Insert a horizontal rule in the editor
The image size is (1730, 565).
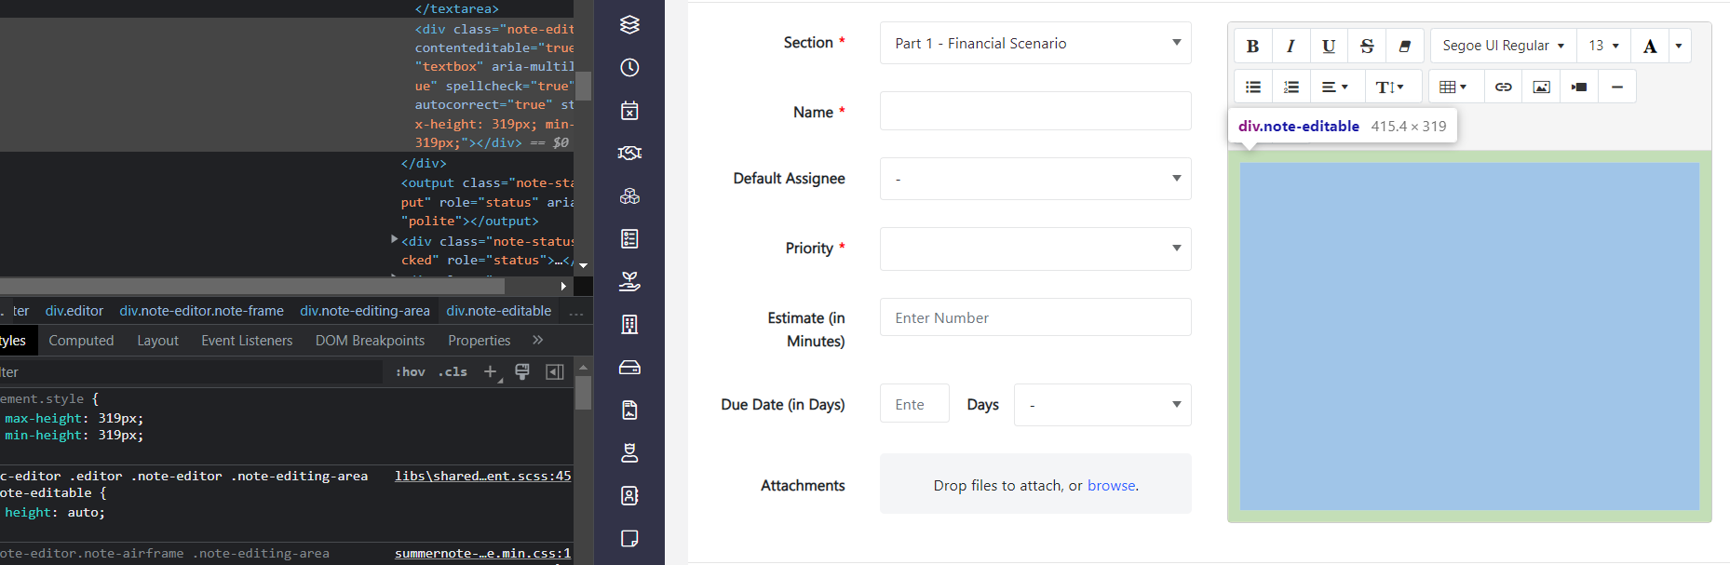point(1617,86)
